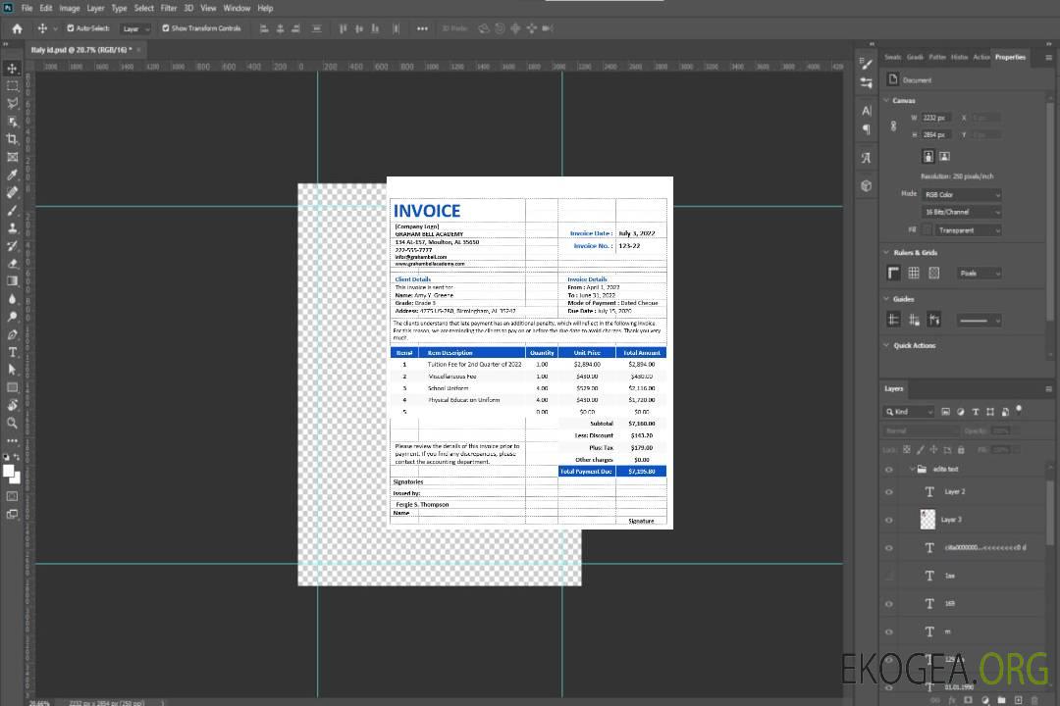The image size is (1060, 706).
Task: Open the RGB Color mode dropdown
Action: [x=961, y=194]
